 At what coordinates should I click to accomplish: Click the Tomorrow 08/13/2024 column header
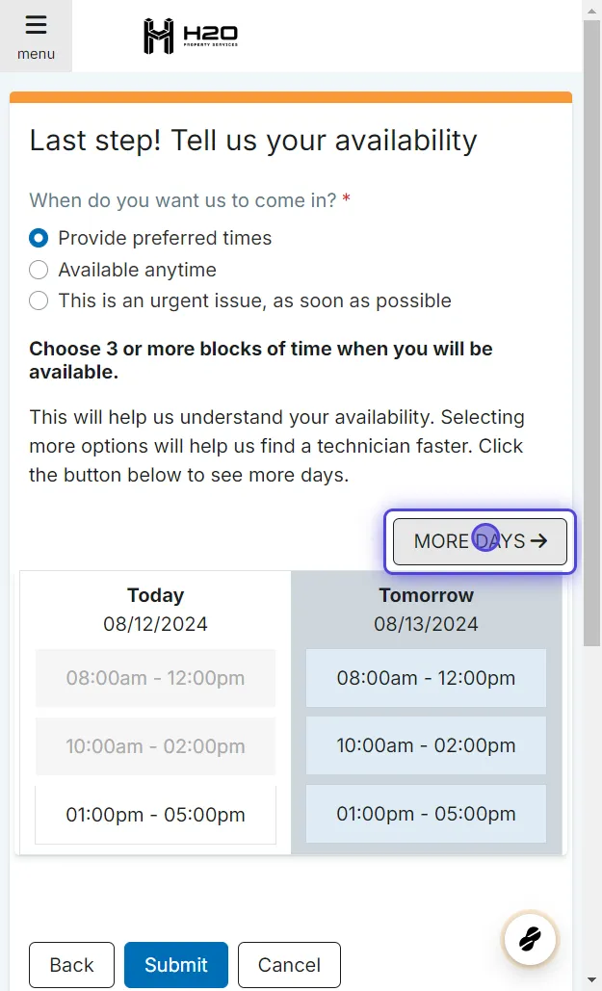click(426, 609)
